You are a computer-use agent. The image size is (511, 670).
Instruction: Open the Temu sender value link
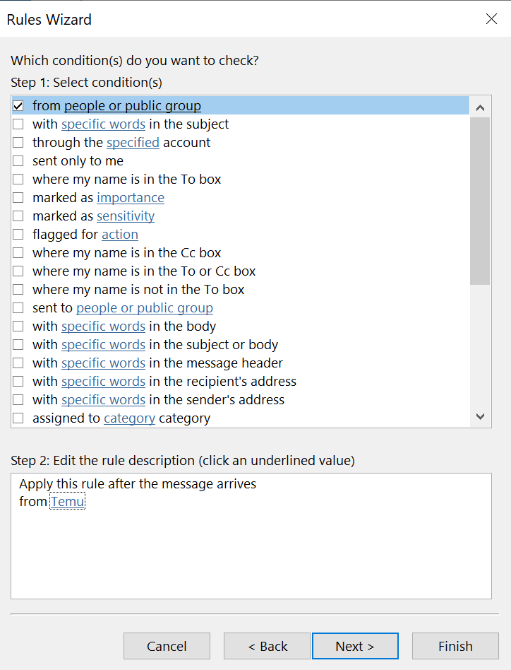coord(67,501)
